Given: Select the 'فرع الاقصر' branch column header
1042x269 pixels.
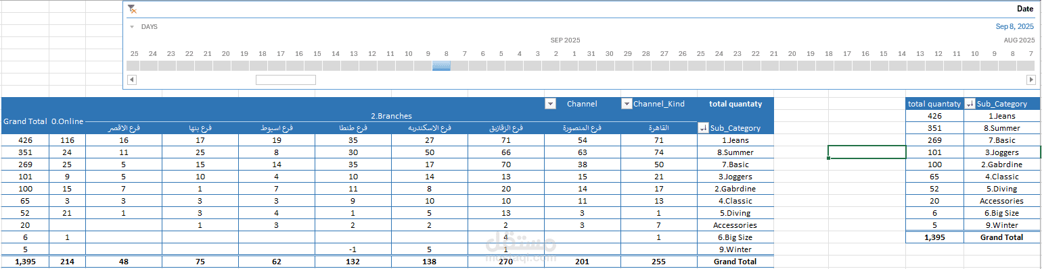Looking at the screenshot, I should tap(123, 128).
